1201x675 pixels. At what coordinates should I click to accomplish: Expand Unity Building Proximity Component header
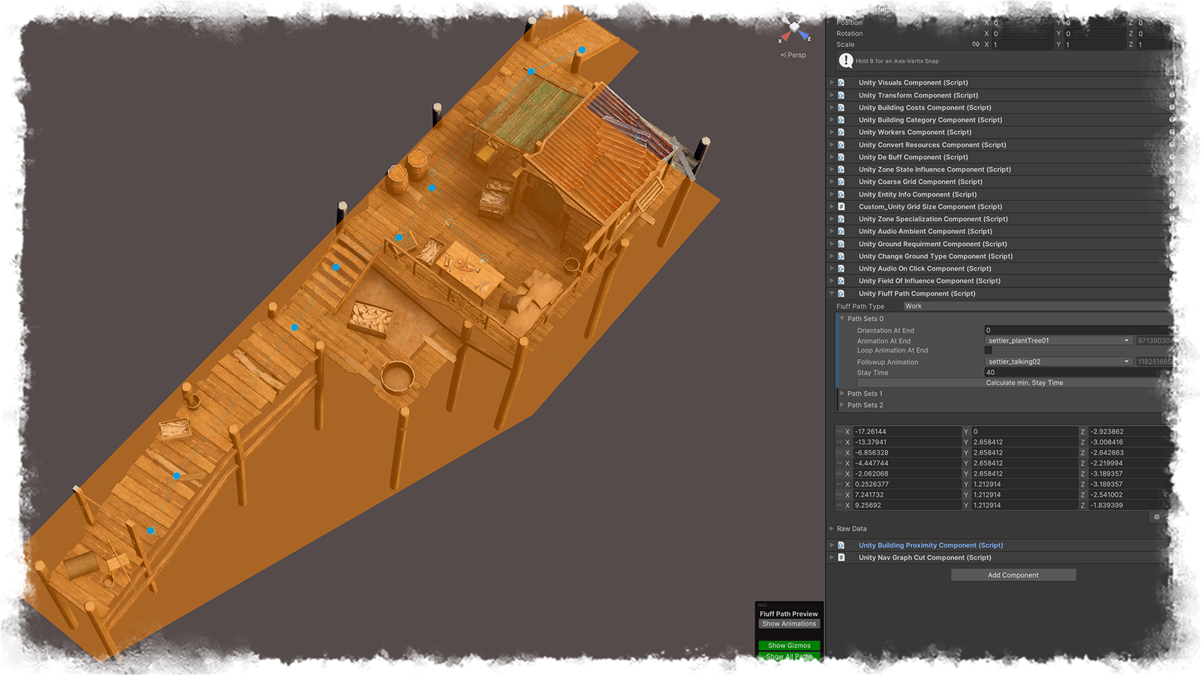pyautogui.click(x=930, y=545)
